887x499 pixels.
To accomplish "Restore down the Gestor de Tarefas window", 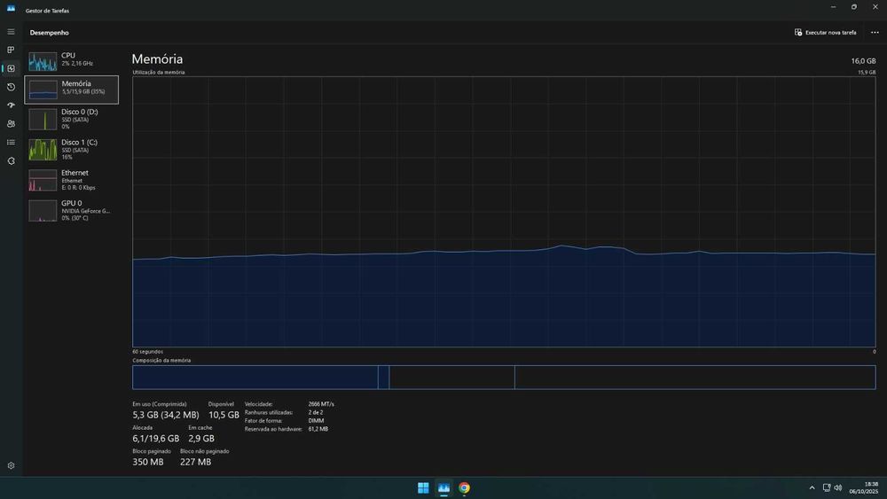I will 854,7.
